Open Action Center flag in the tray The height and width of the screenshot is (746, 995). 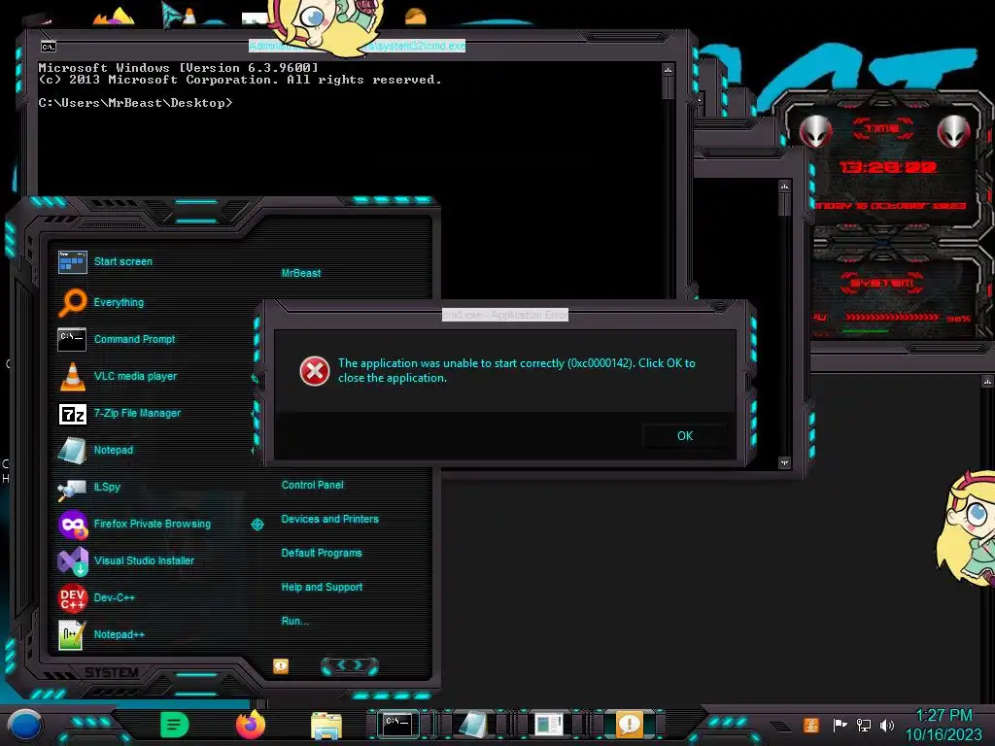pos(840,725)
